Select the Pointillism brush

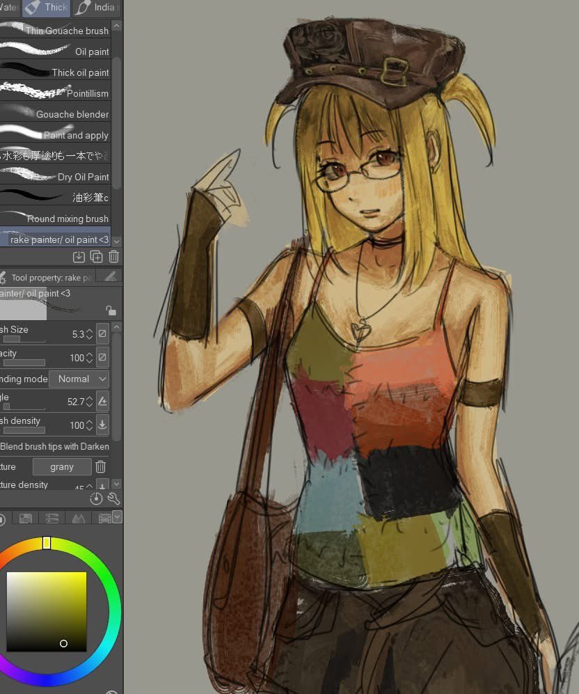click(x=55, y=92)
